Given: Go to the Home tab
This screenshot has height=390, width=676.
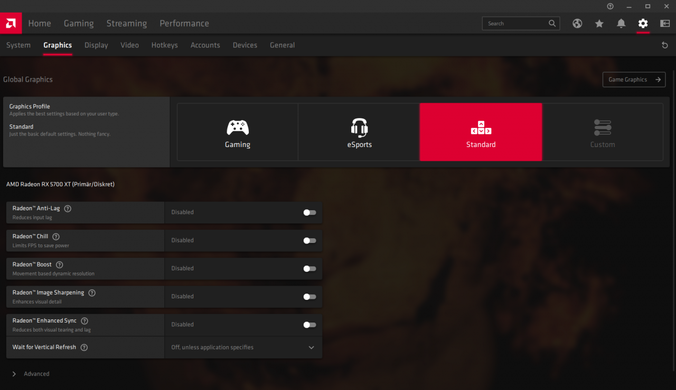Looking at the screenshot, I should 40,23.
